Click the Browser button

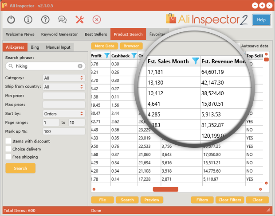pyautogui.click(x=131, y=46)
